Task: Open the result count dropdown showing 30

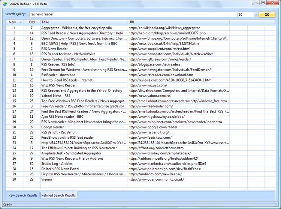Action: point(256,15)
